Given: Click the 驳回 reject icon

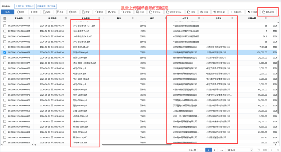Looking at the screenshot, I should (138, 12).
